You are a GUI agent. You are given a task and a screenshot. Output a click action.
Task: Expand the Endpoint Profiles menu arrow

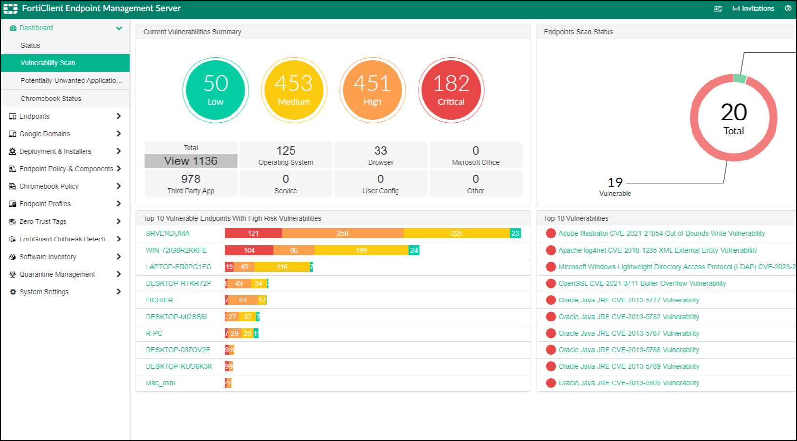click(119, 204)
